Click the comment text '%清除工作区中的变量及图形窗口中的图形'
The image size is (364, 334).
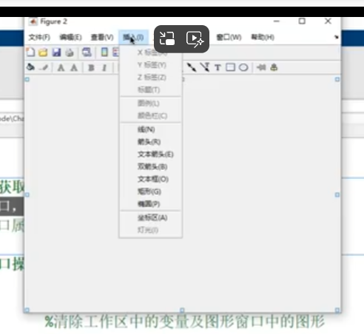click(184, 321)
